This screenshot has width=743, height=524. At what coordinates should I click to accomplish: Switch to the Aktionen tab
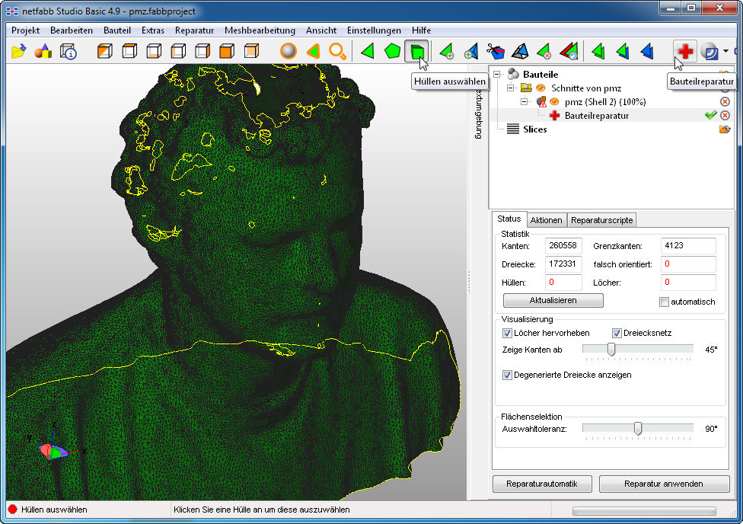pyautogui.click(x=546, y=220)
